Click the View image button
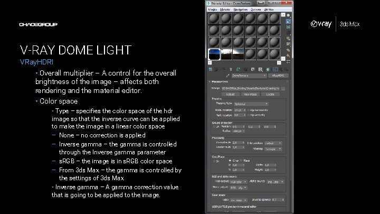380x214 pixels. pos(250,95)
